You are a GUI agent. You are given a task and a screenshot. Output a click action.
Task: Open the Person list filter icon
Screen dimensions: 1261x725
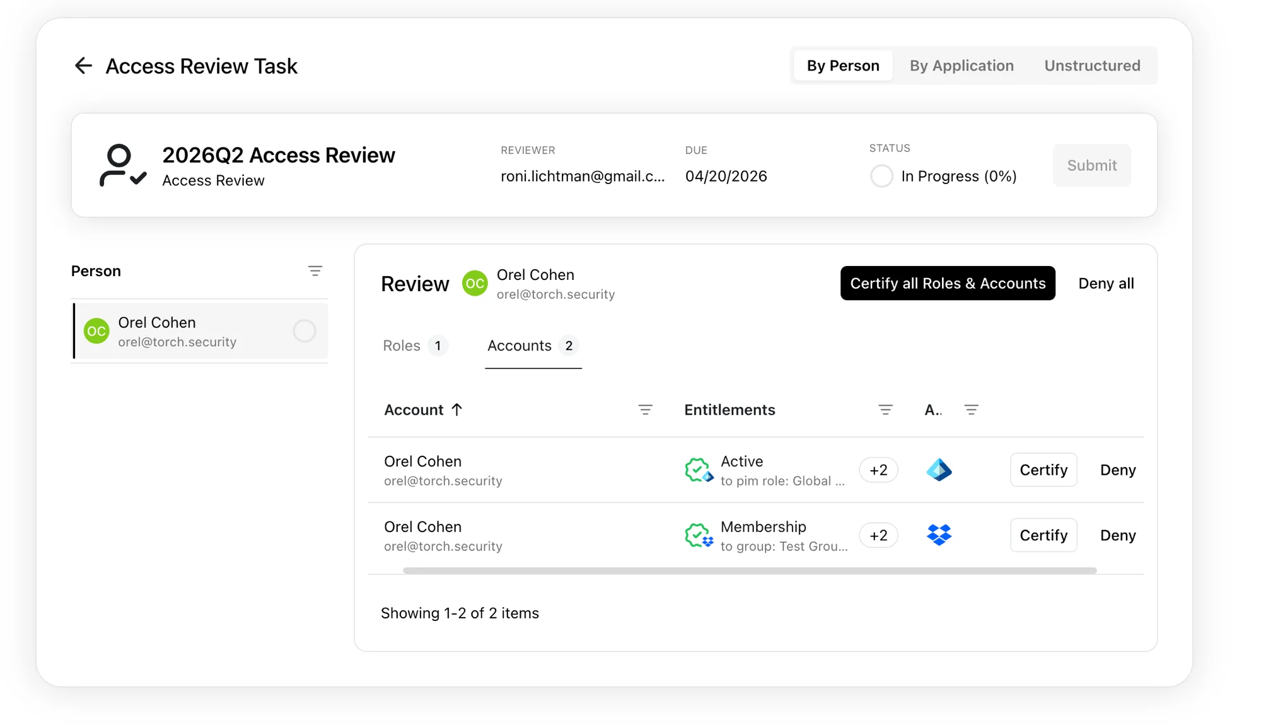click(x=315, y=271)
